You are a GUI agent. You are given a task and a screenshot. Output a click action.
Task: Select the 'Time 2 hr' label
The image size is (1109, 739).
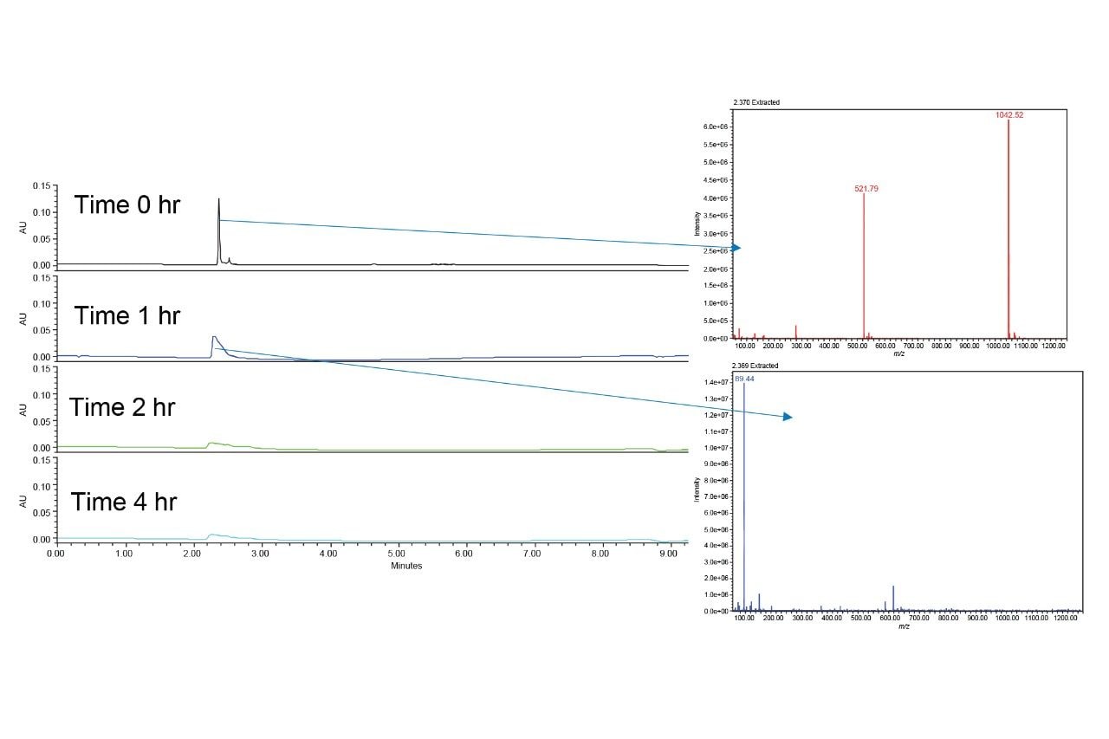pyautogui.click(x=122, y=407)
